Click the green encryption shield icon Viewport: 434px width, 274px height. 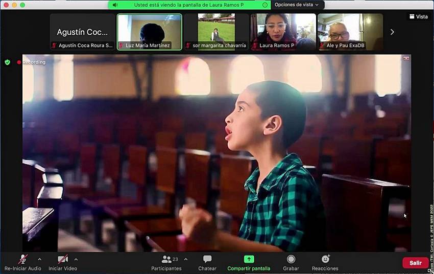(x=8, y=62)
